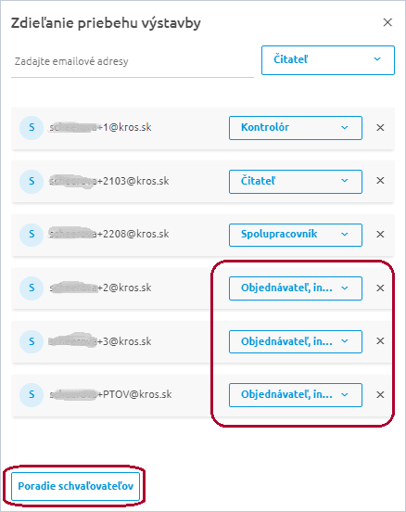Open the Čitateľ dropdown for +2103@kros.sk
406x512 pixels.
[296, 182]
